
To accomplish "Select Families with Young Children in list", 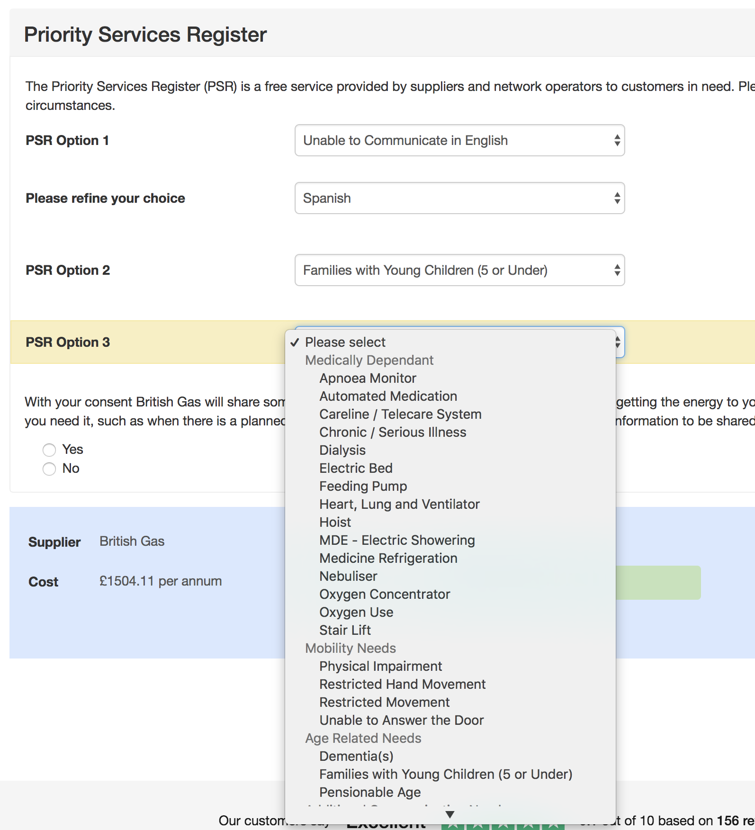I will (450, 774).
